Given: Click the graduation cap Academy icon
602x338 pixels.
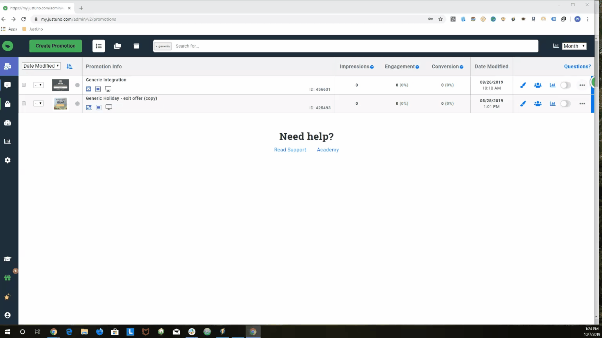Looking at the screenshot, I should pos(8,259).
